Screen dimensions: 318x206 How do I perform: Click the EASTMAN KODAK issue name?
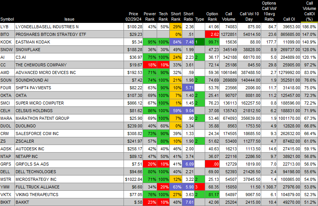33,42
